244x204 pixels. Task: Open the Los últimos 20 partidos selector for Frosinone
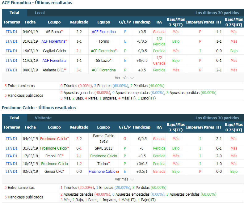pos(217,118)
